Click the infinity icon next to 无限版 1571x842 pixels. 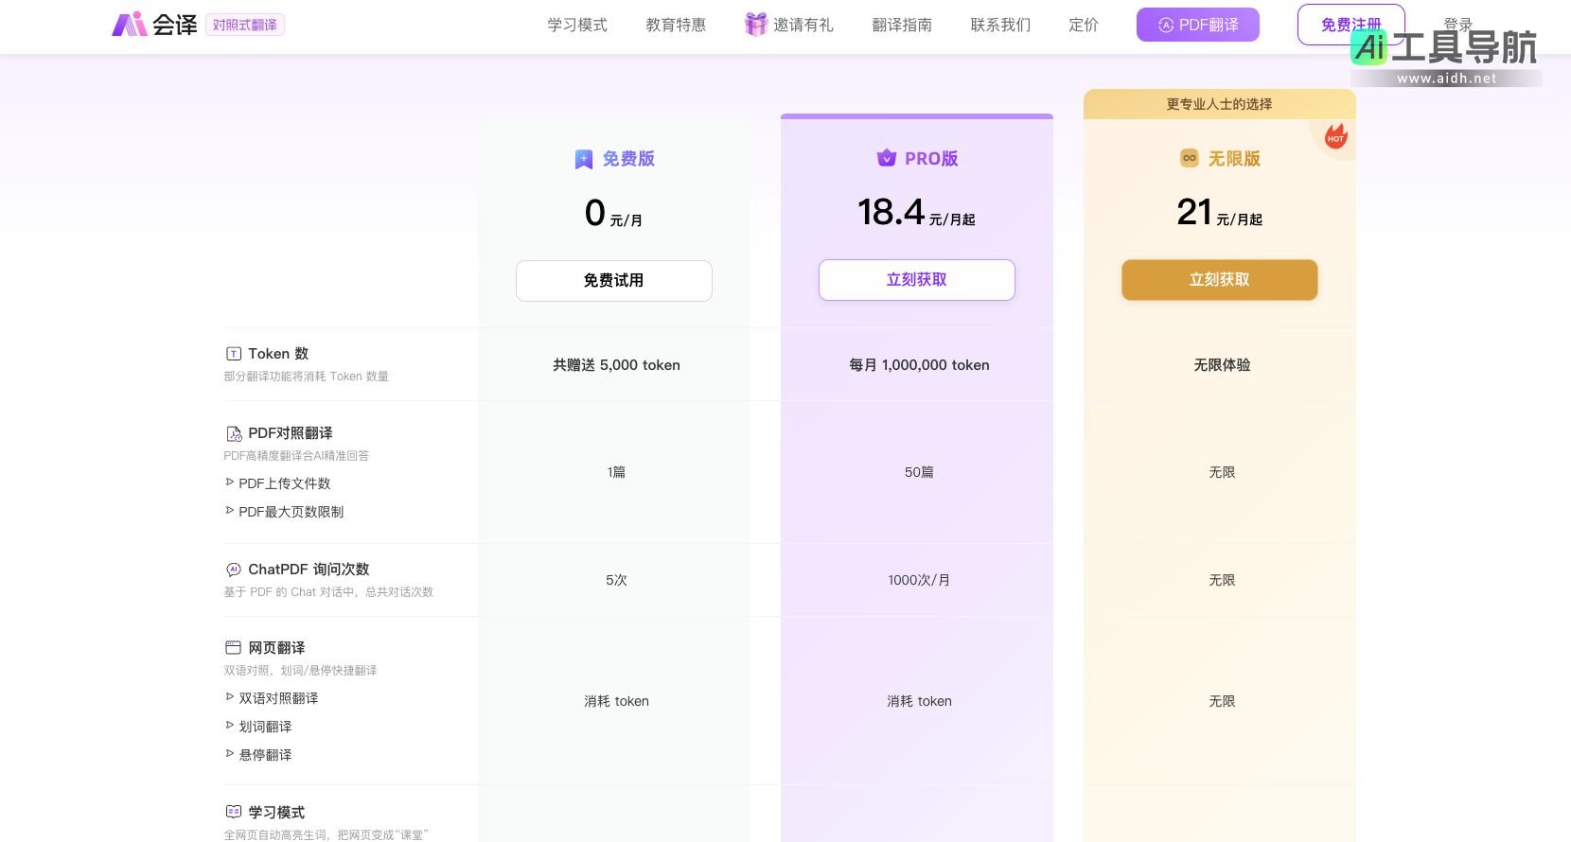[x=1190, y=158]
